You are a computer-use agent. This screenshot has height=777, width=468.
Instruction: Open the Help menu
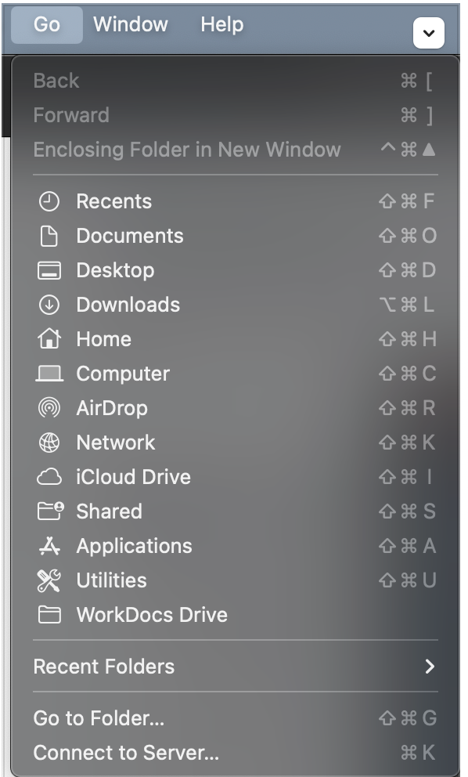(221, 24)
